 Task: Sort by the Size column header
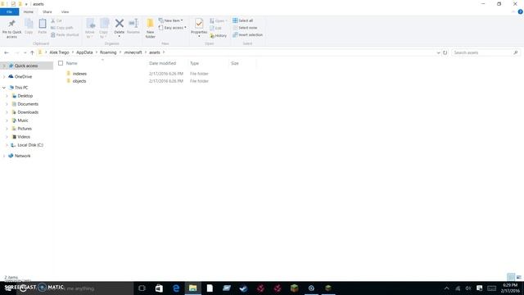point(235,63)
